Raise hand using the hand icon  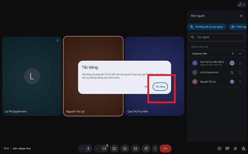146,148
